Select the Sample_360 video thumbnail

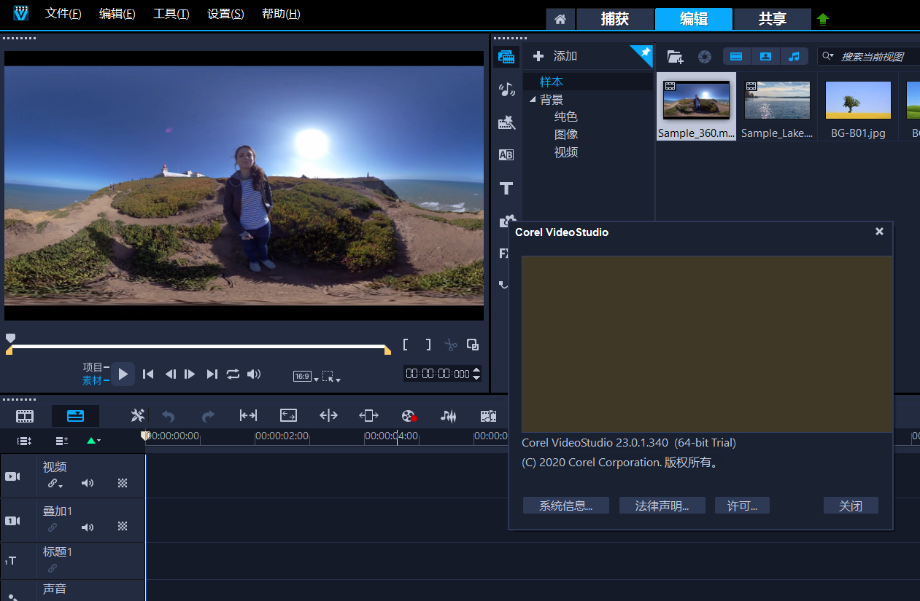click(x=696, y=100)
